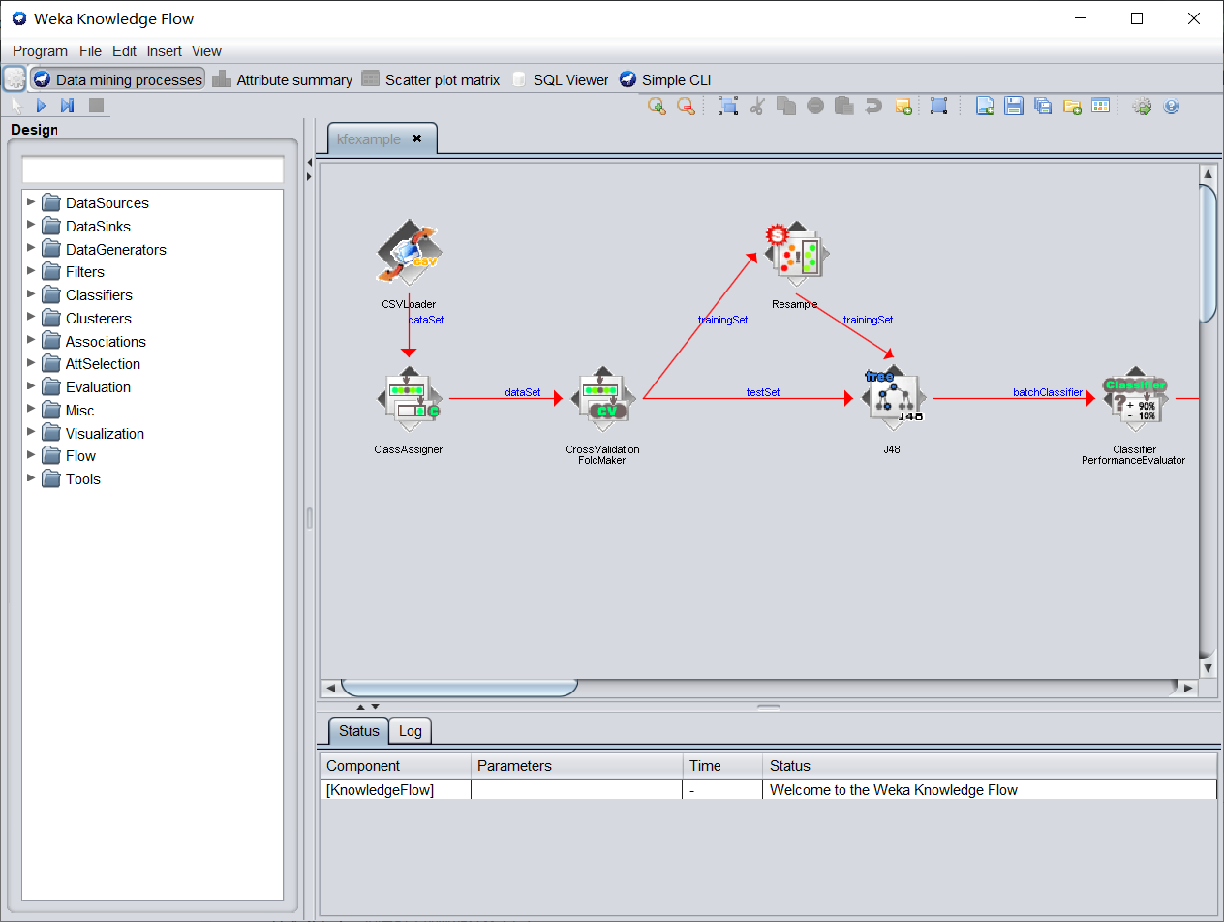Open the Simple CLI perspective

tap(665, 79)
